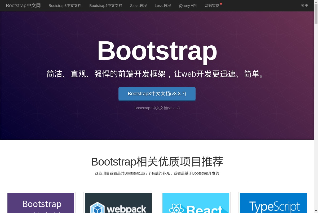Go to Less 教程 nav item
The image size is (318, 213).
point(163,6)
